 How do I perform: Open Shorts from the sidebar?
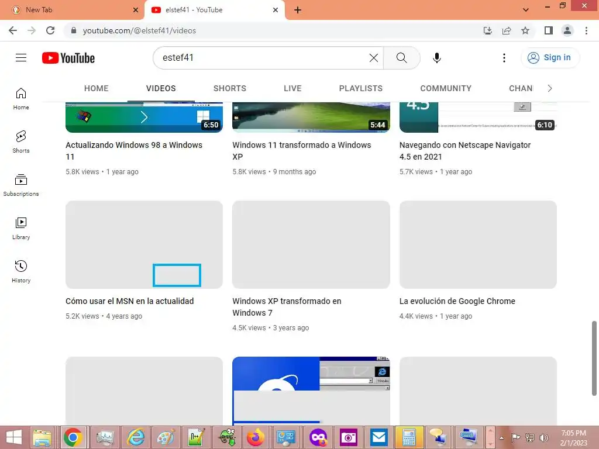click(x=21, y=142)
